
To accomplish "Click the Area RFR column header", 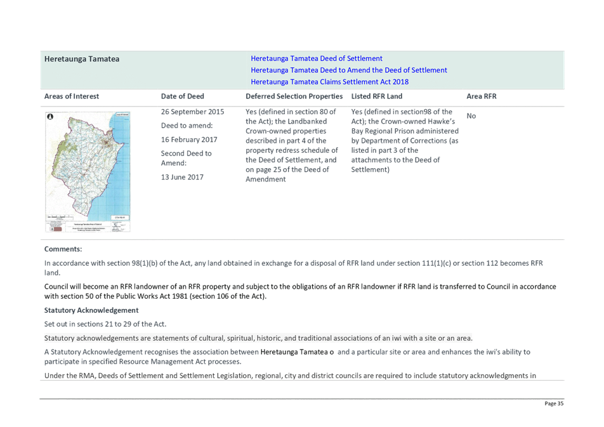I will coord(482,96).
